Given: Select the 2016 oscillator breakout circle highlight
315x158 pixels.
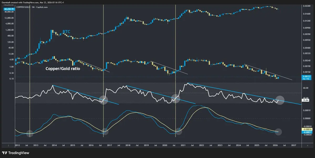Looking at the screenshot, I should click(103, 100).
